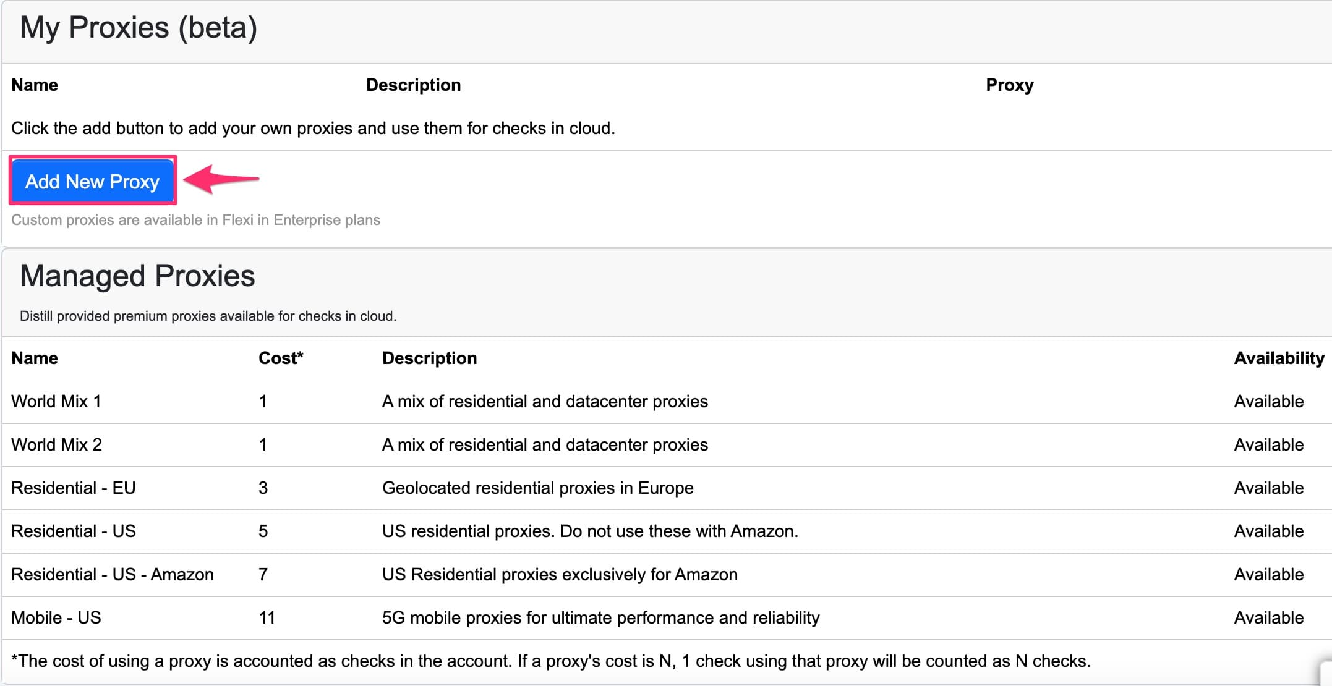The width and height of the screenshot is (1332, 686).
Task: Select the Residential - US proxy row
Action: [74, 531]
